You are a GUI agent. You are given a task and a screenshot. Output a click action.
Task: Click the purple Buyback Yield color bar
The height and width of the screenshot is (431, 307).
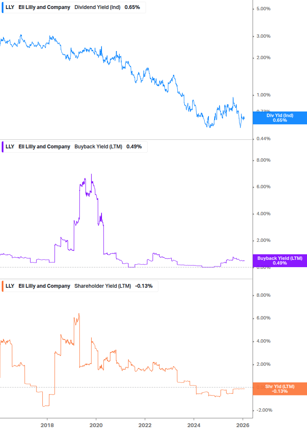(3, 147)
